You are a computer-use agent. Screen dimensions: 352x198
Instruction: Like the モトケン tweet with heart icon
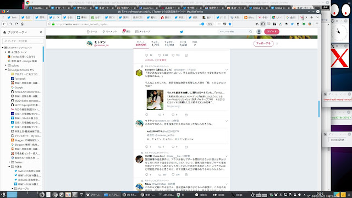click(x=173, y=147)
